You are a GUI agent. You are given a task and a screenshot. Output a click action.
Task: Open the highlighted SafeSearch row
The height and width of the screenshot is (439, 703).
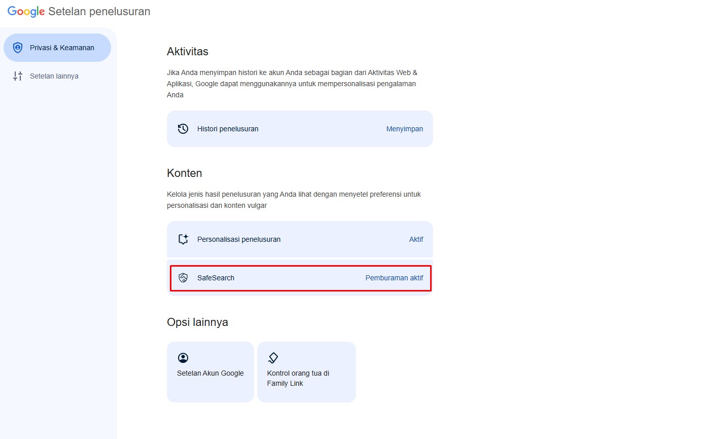tap(300, 277)
